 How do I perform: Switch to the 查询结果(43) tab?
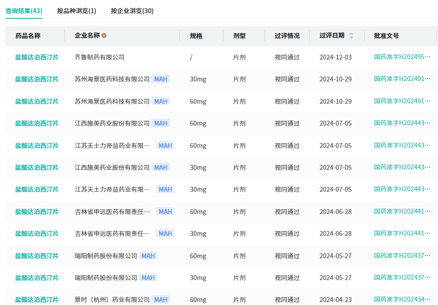tap(24, 11)
